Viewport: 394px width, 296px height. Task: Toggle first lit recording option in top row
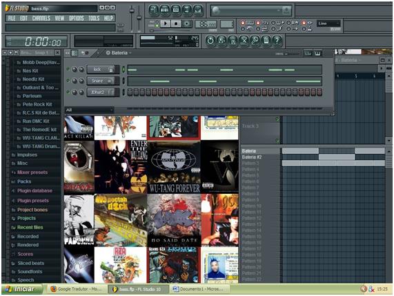click(x=243, y=23)
